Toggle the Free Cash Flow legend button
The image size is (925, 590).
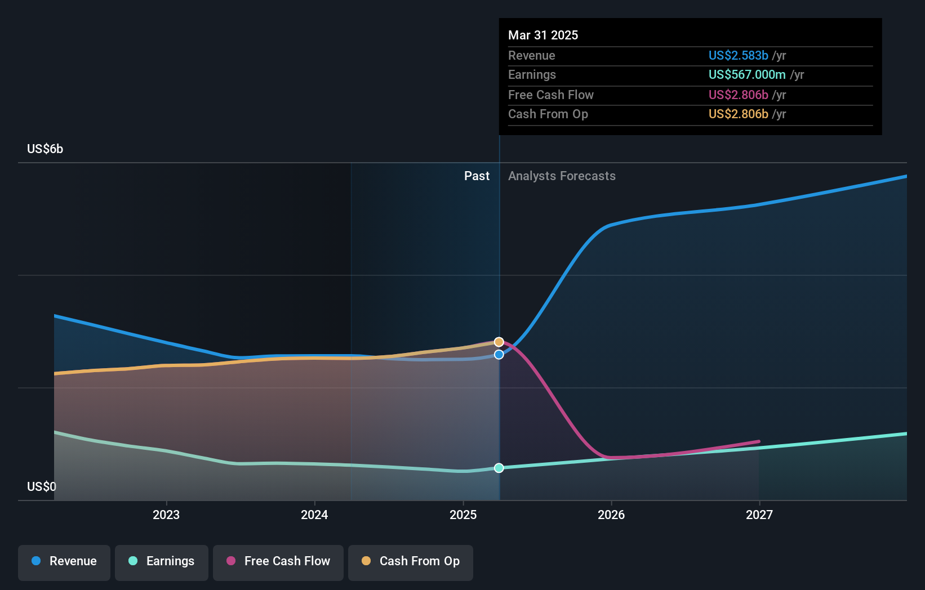tap(278, 562)
